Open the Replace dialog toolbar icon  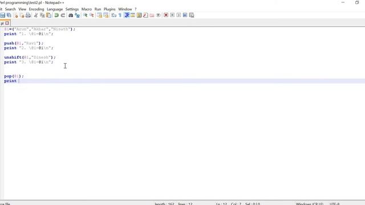tap(77, 15)
